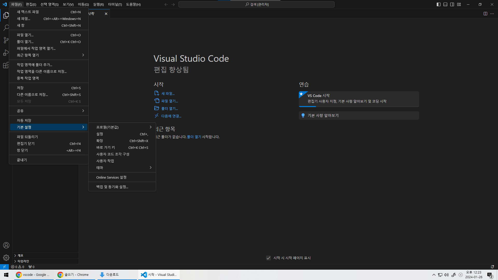Toggle the 자동 저장 menu option

click(x=24, y=120)
